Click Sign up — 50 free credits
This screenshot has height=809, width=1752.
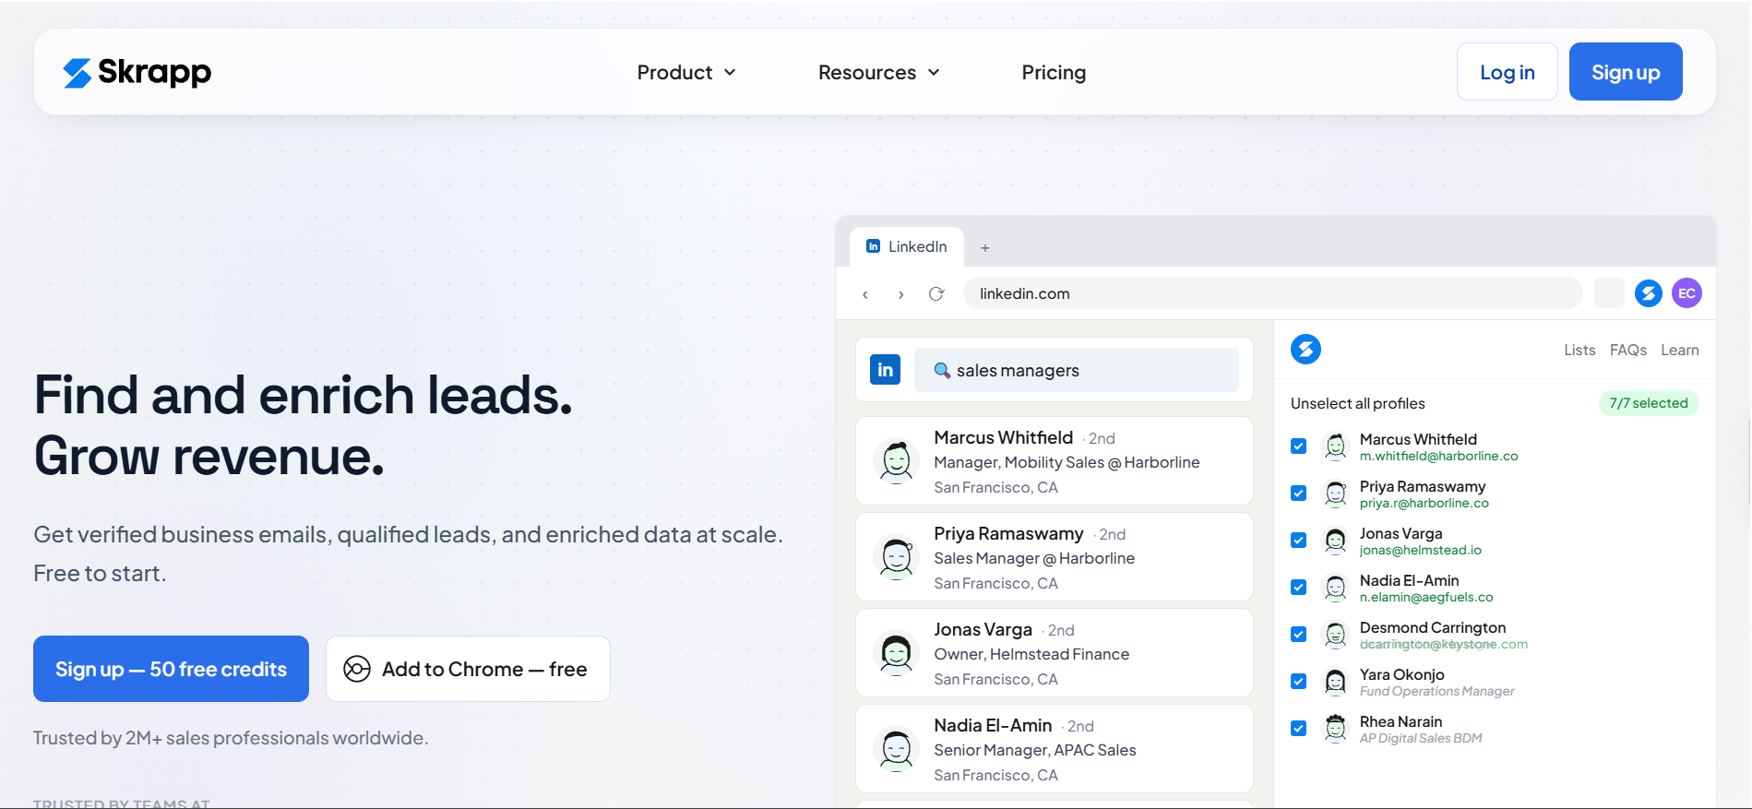(171, 669)
